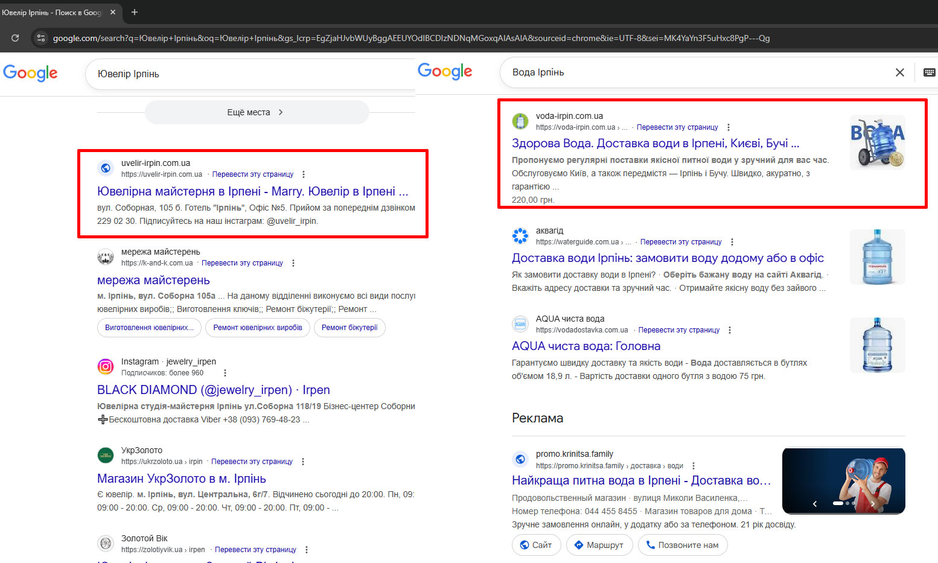Screen dimensions: 938x563
Task: Click the uvelir-irpin.com.ua globe favicon
Action: [x=106, y=168]
